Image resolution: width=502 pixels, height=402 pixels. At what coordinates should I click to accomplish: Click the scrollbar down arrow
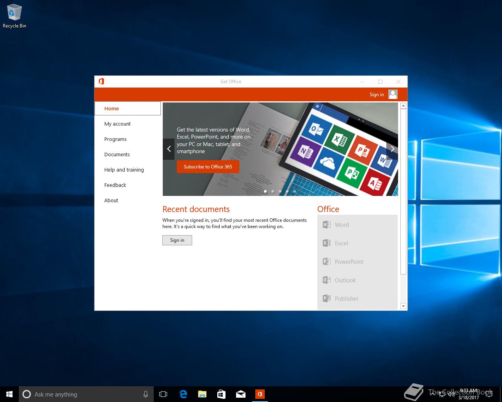(x=403, y=306)
